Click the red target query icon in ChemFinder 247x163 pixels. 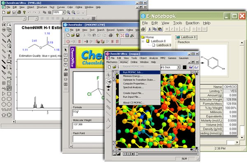[x=68, y=41]
